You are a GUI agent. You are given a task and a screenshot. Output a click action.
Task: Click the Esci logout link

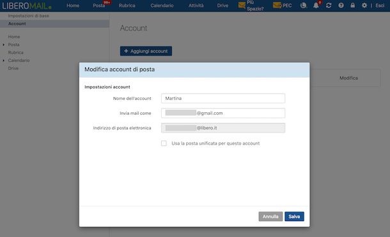pos(380,6)
